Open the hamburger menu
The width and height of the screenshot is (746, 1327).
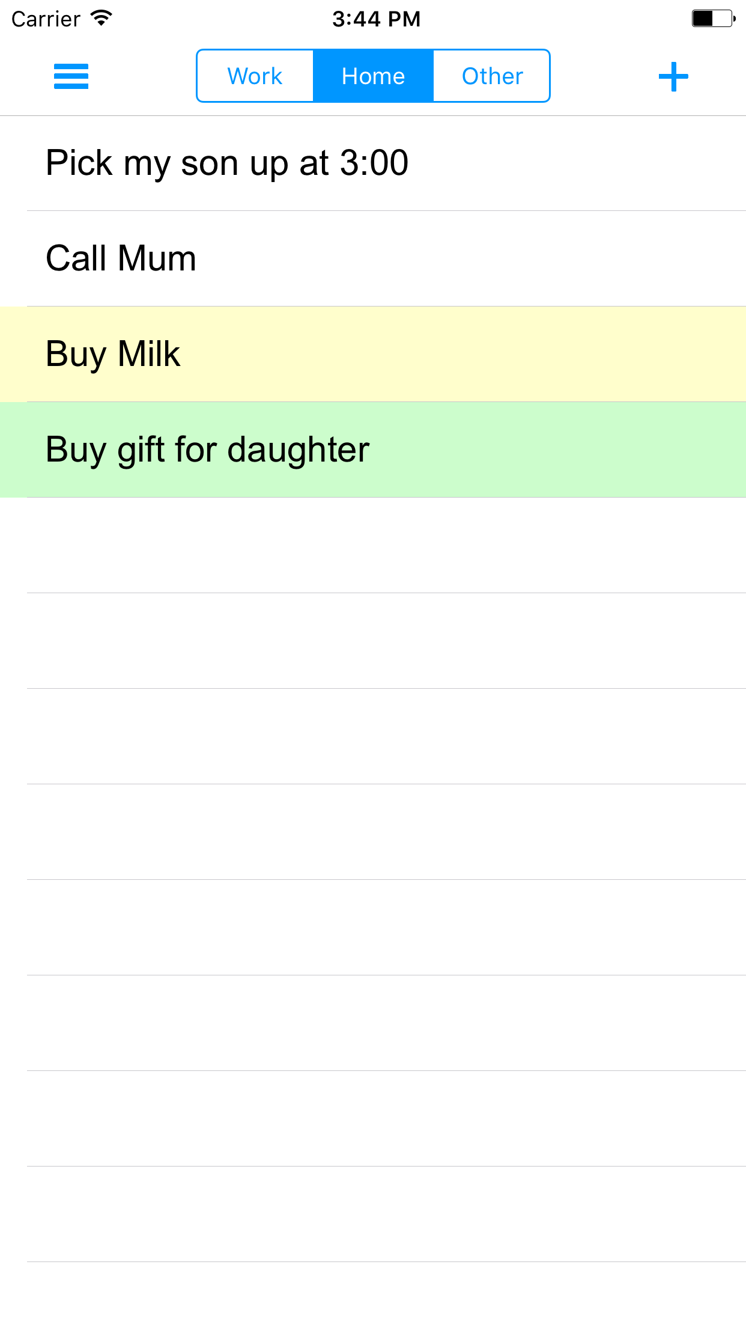(x=71, y=76)
